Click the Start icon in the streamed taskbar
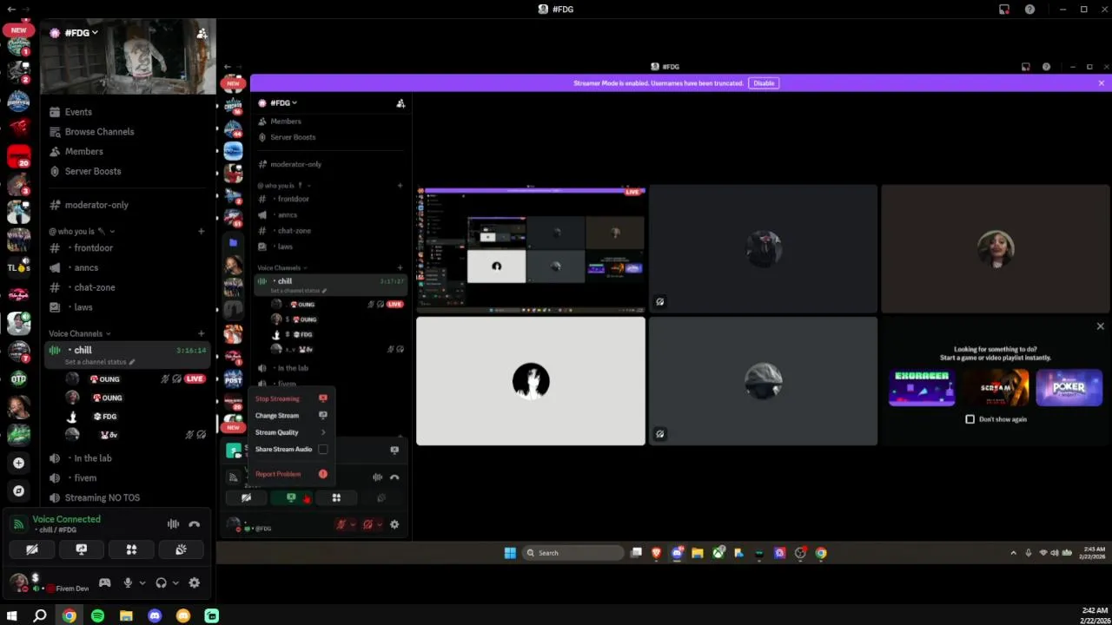Viewport: 1112px width, 625px height. [510, 553]
